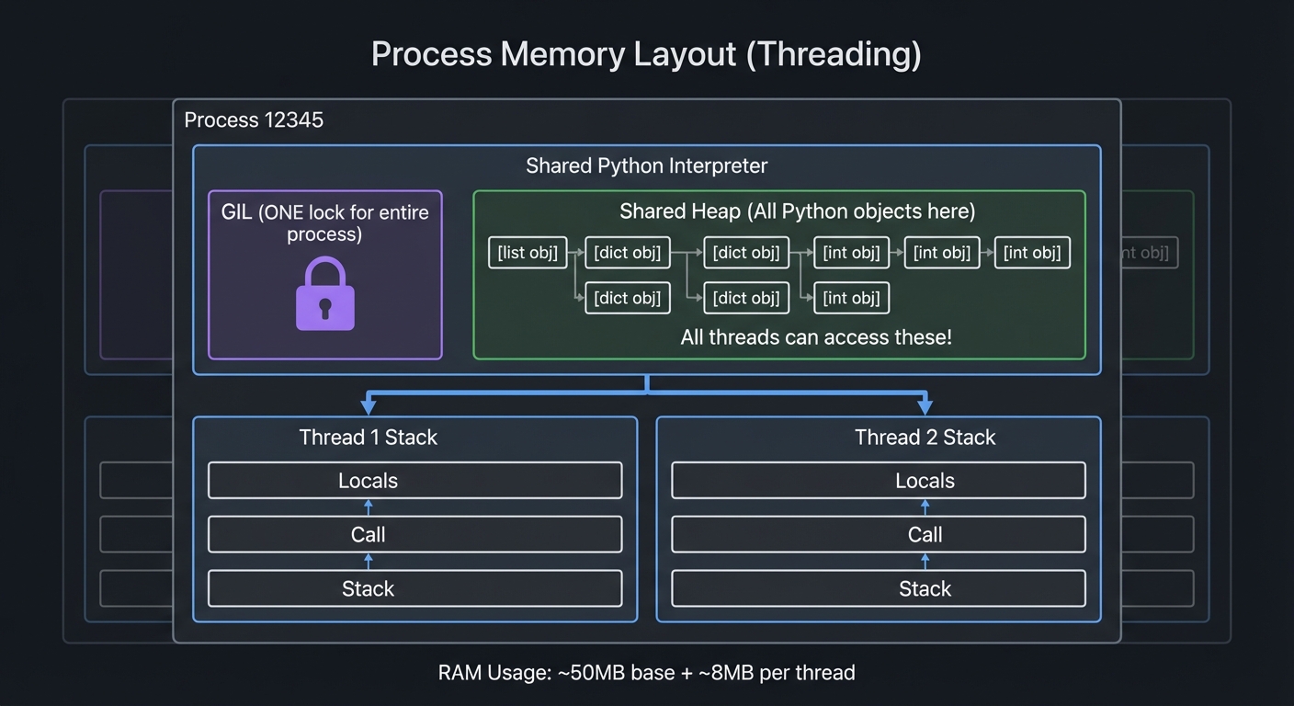Click the first [int obj] box
The height and width of the screenshot is (706, 1294).
click(851, 253)
